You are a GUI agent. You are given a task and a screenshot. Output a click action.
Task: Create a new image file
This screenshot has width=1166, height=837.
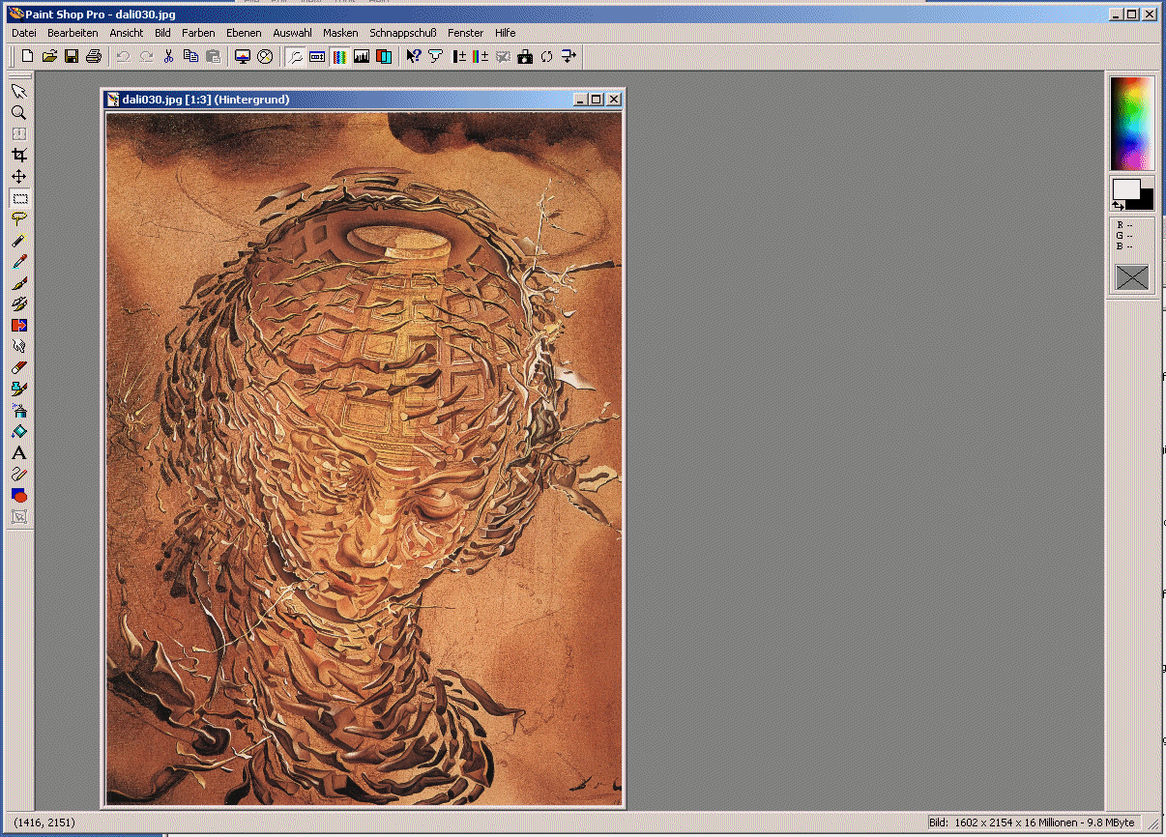tap(27, 56)
